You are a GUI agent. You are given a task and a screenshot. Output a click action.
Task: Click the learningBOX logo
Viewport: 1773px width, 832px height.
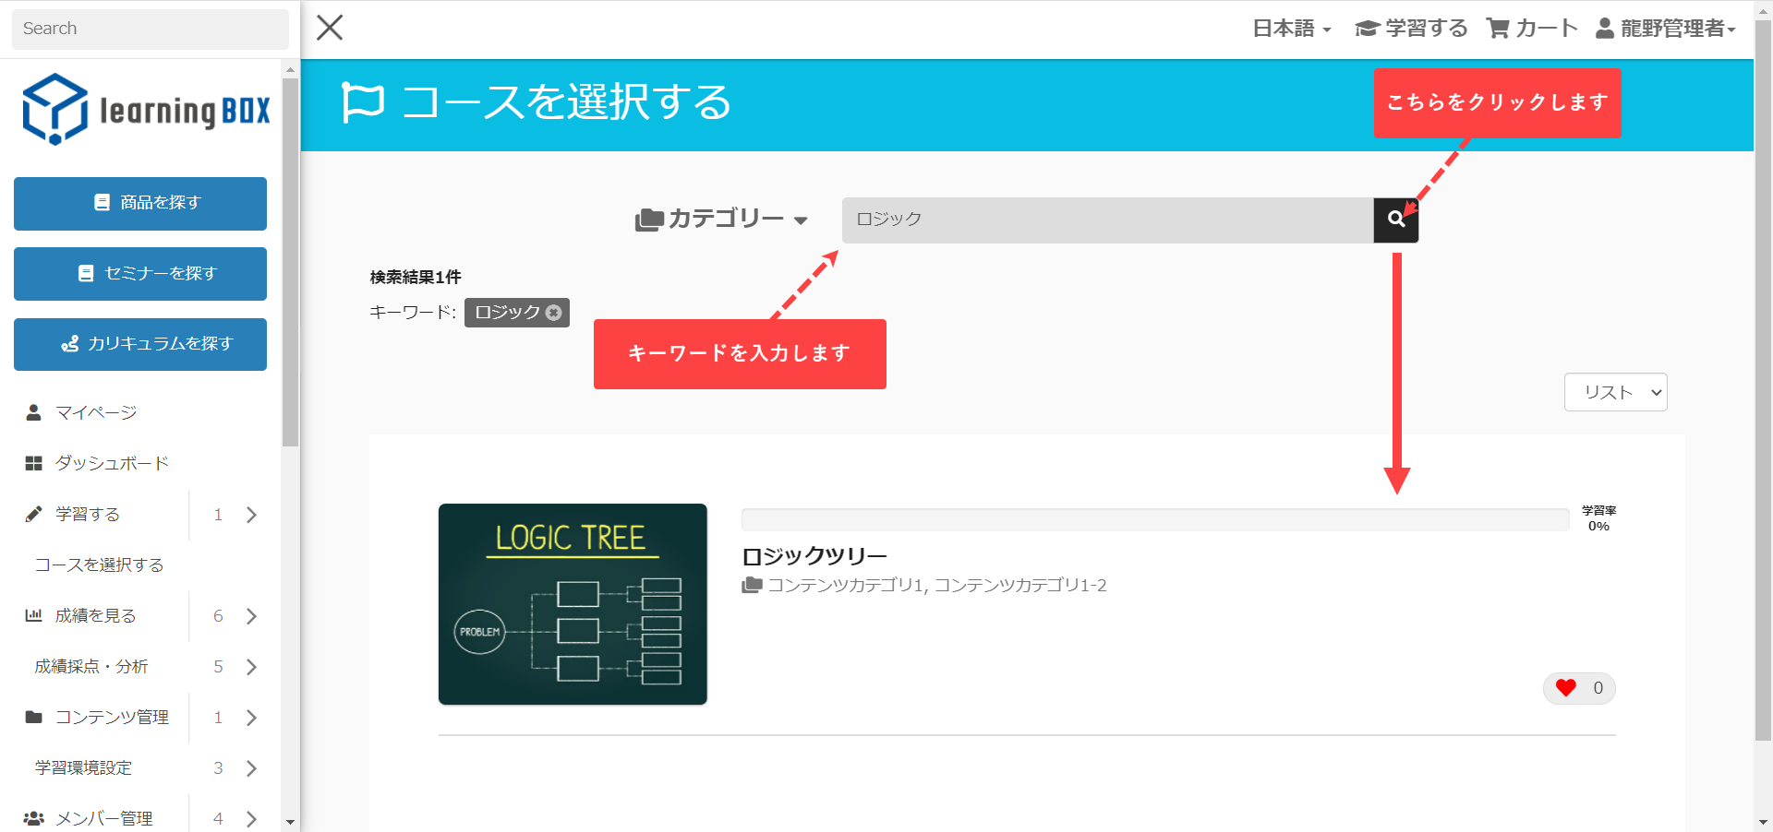click(x=146, y=111)
